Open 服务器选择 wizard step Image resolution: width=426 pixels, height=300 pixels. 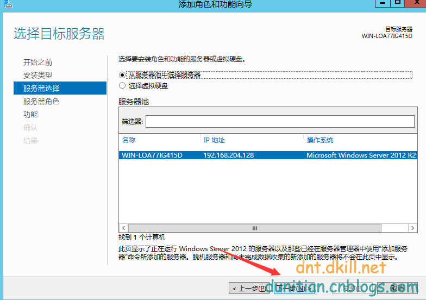(x=60, y=88)
